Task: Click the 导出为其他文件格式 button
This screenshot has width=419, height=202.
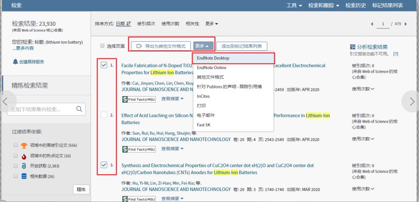Action: [x=161, y=46]
